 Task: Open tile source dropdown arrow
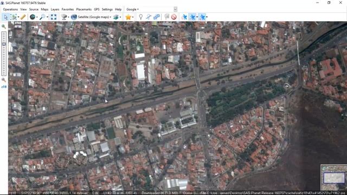point(68,17)
